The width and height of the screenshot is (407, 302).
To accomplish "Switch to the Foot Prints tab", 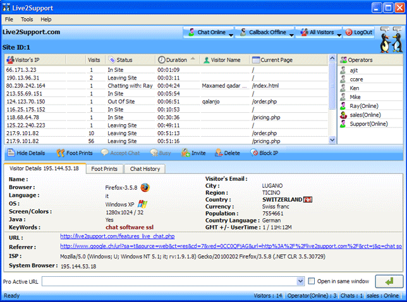I will pos(104,169).
